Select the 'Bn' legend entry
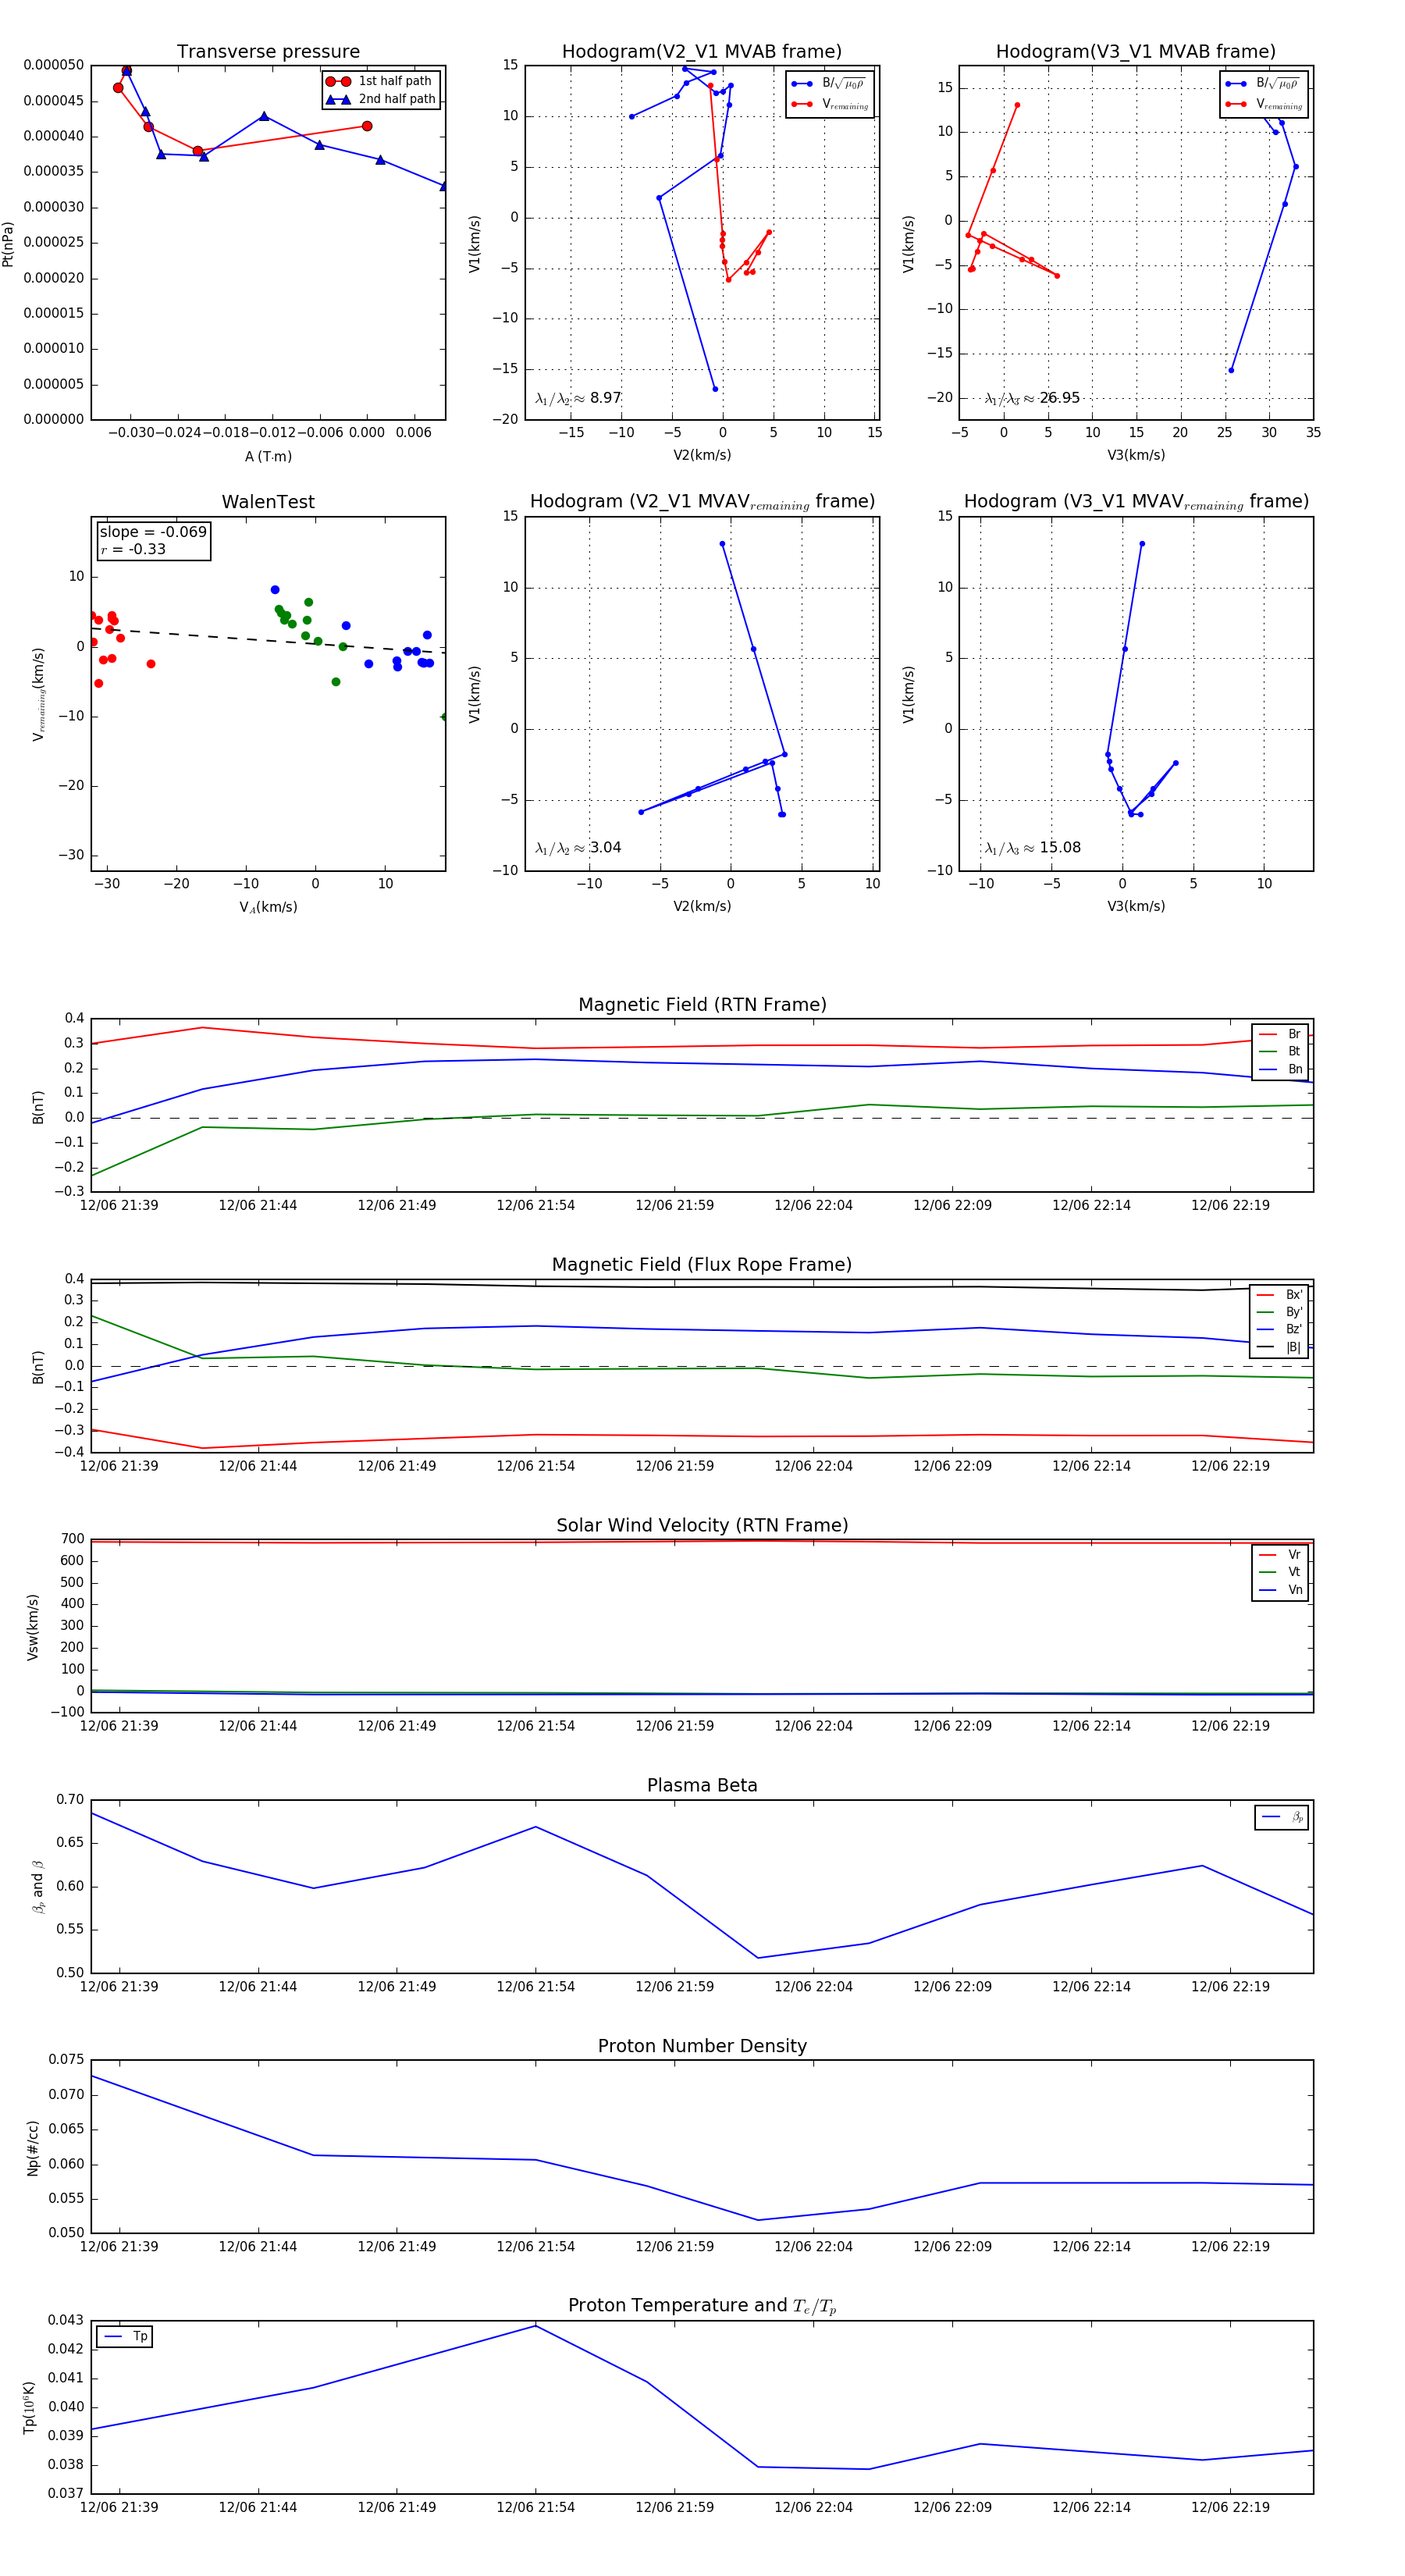Viewport: 1405px width, 2576px height. pos(1280,1070)
